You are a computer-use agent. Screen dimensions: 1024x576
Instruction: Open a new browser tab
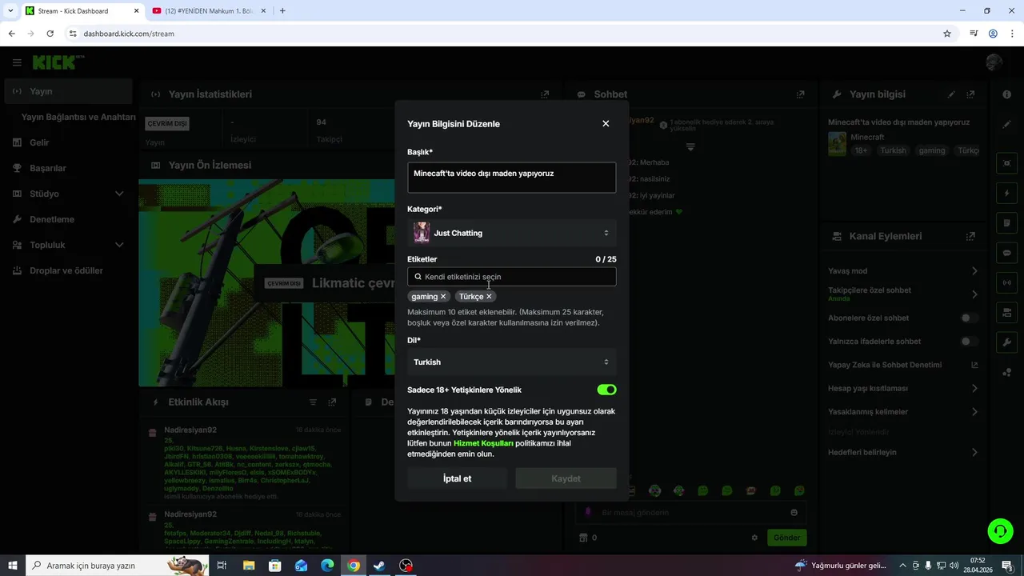pyautogui.click(x=282, y=11)
